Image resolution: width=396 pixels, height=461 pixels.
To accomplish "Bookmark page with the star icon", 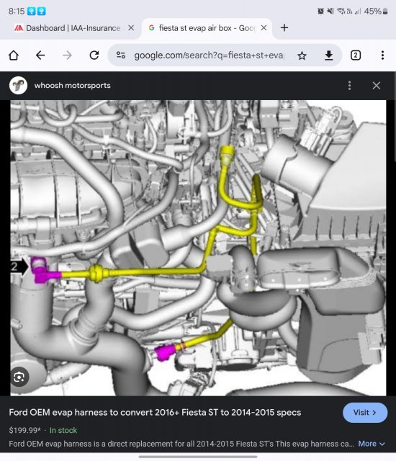I will click(302, 55).
